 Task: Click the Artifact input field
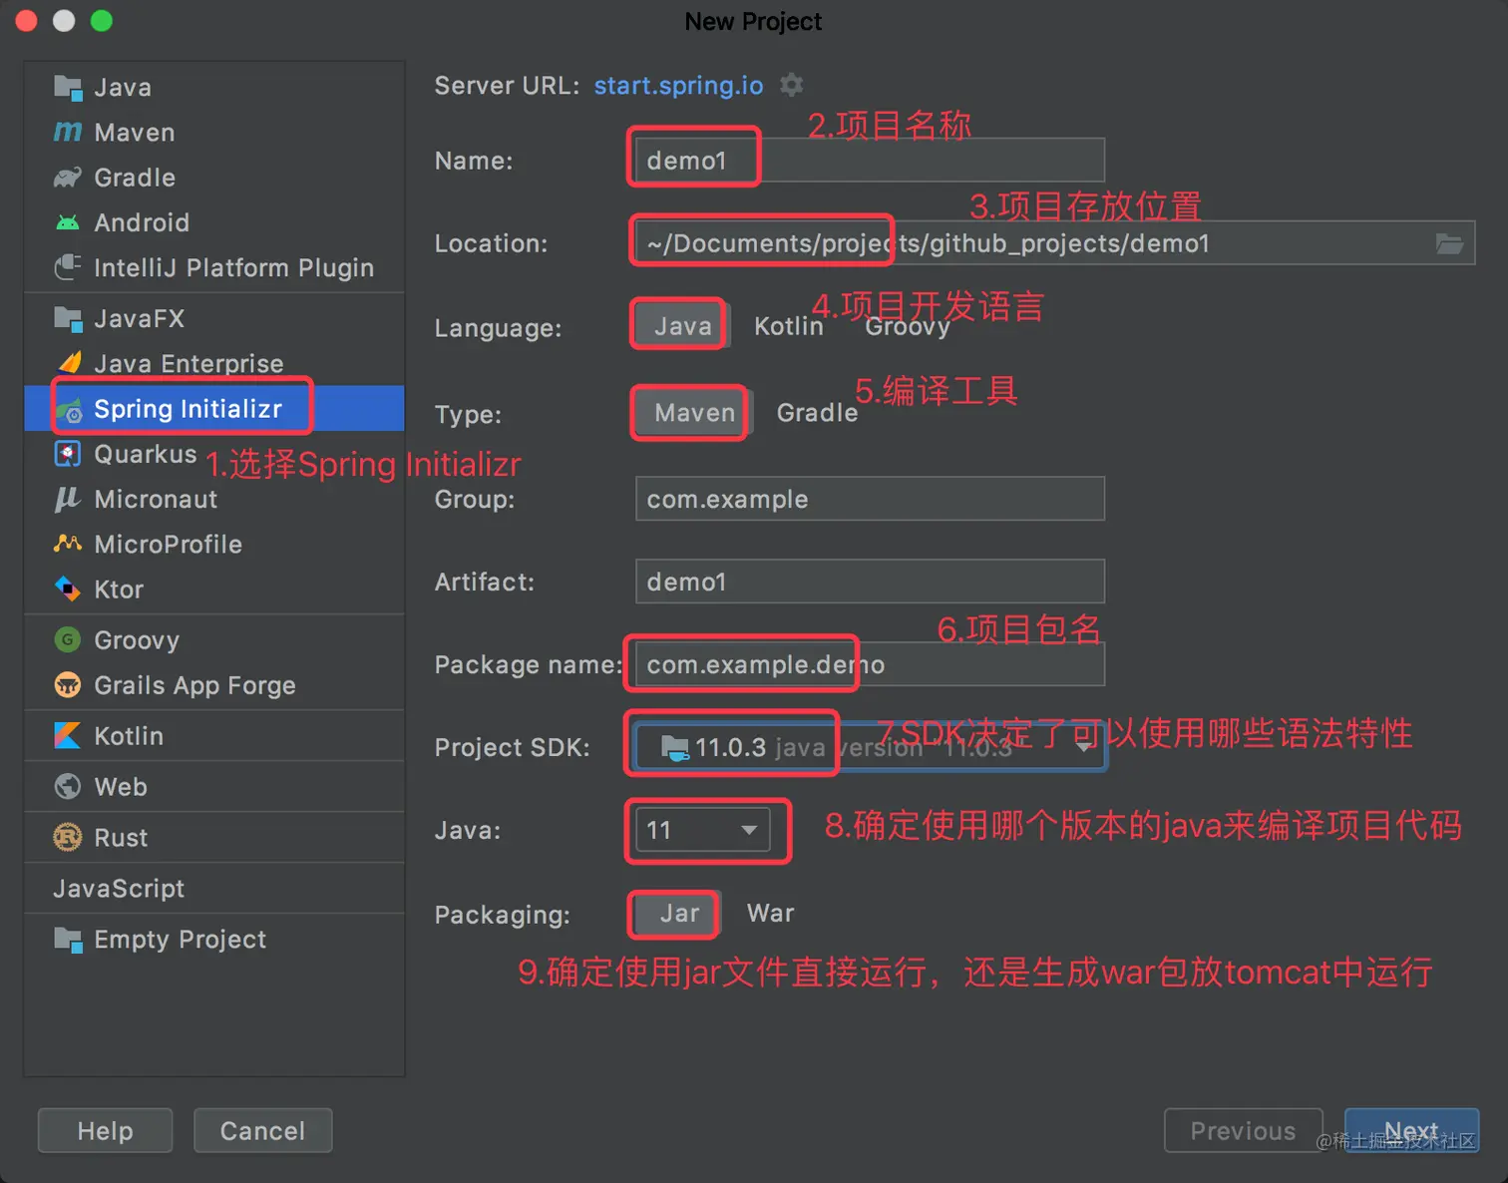[x=870, y=582]
